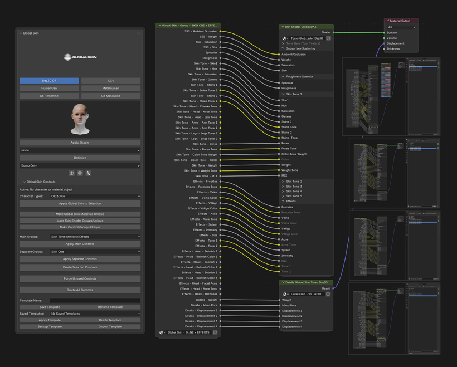Click the Volume socket on Material Output

click(x=384, y=38)
